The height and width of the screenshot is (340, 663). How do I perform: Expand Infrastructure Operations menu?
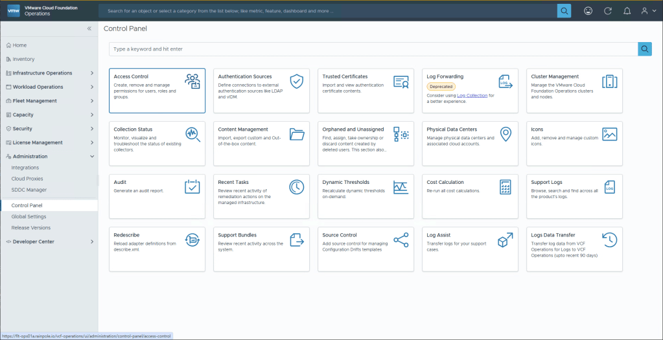tap(92, 73)
